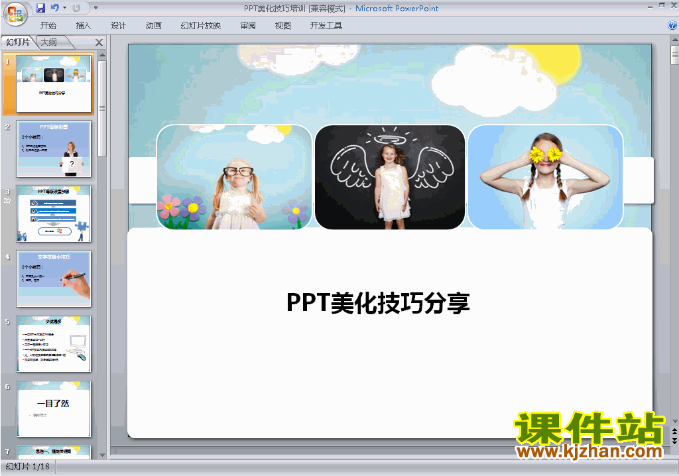This screenshot has height=476, width=679.
Task: Open the Office button menu
Action: (15, 15)
